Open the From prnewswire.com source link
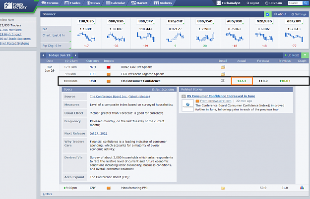 (216, 101)
